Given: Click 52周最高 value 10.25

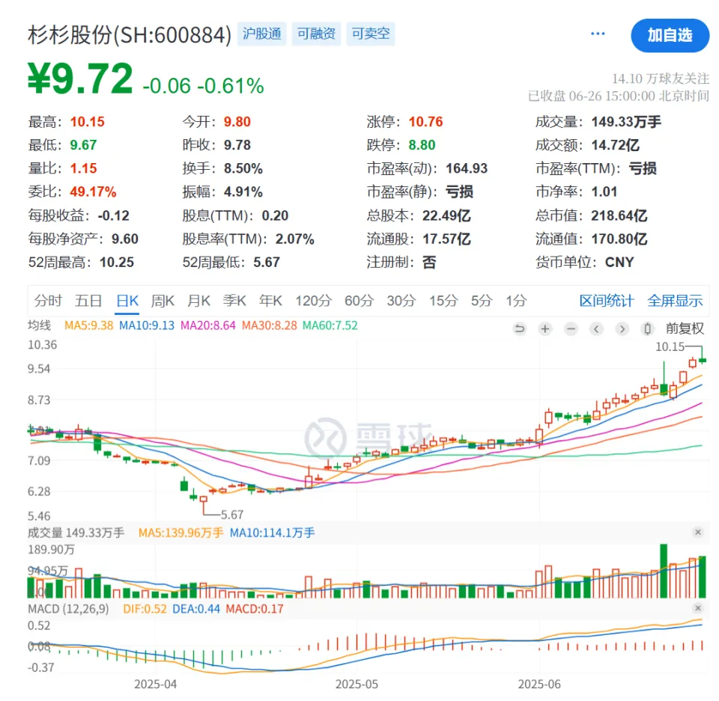Looking at the screenshot, I should pyautogui.click(x=117, y=262).
